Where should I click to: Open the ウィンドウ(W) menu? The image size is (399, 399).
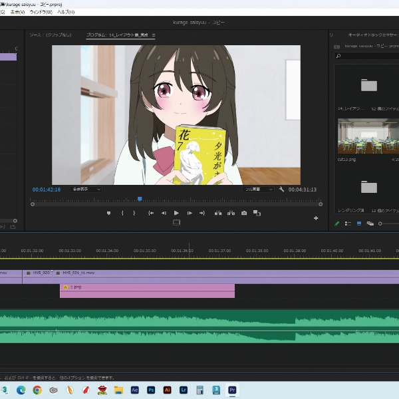click(41, 12)
